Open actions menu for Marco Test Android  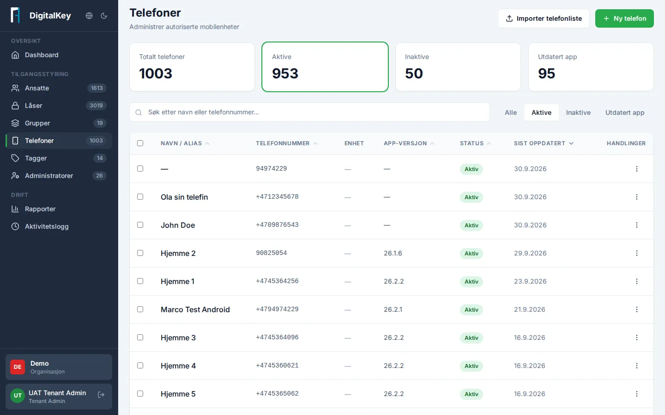(x=637, y=309)
